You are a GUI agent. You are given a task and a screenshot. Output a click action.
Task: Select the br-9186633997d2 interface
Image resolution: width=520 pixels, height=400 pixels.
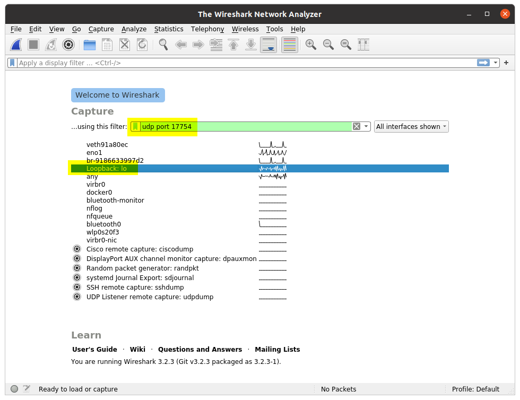point(259,161)
